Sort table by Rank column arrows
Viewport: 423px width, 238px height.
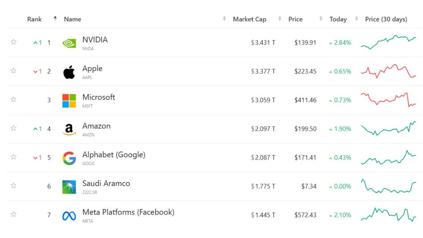pyautogui.click(x=55, y=19)
